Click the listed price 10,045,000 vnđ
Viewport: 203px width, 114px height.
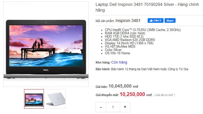coord(123,86)
